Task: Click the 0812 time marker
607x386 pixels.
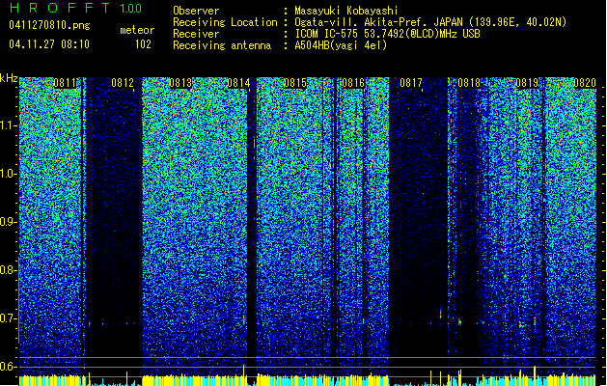Action: (123, 83)
